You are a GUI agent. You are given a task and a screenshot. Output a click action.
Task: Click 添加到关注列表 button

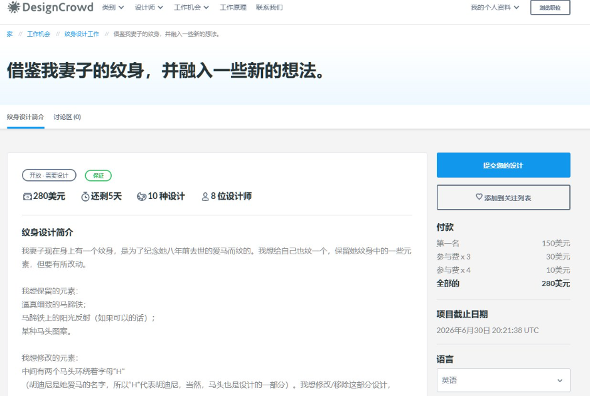pyautogui.click(x=503, y=198)
